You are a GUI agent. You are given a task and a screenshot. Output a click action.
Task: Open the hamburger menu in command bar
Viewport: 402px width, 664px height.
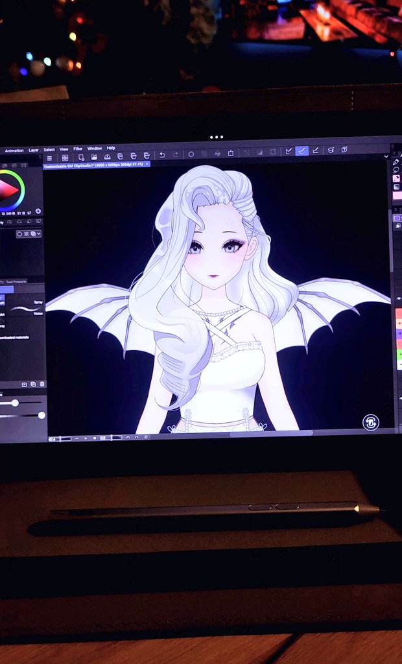(49, 158)
